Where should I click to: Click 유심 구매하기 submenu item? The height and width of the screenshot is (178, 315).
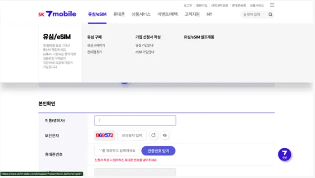coord(96,45)
